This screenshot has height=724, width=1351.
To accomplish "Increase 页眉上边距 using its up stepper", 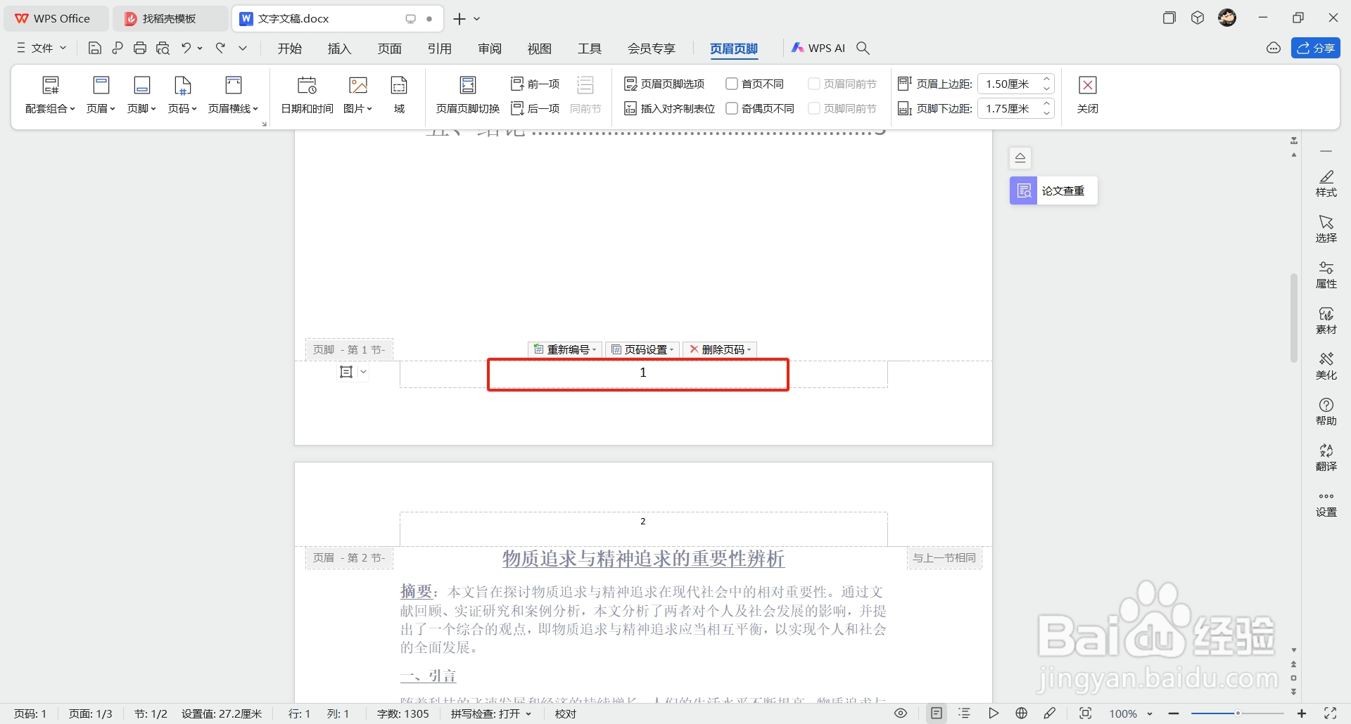I will point(1047,79).
